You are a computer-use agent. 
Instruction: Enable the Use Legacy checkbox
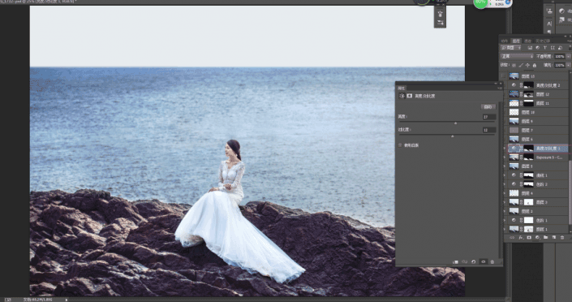pyautogui.click(x=400, y=145)
